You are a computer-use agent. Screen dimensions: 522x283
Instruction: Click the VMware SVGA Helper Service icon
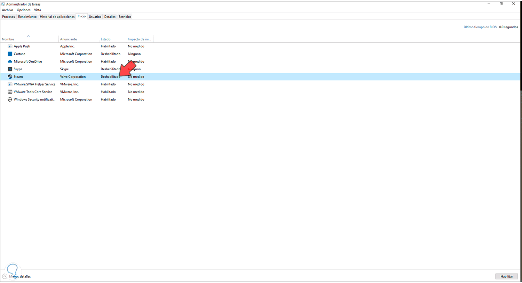click(10, 84)
